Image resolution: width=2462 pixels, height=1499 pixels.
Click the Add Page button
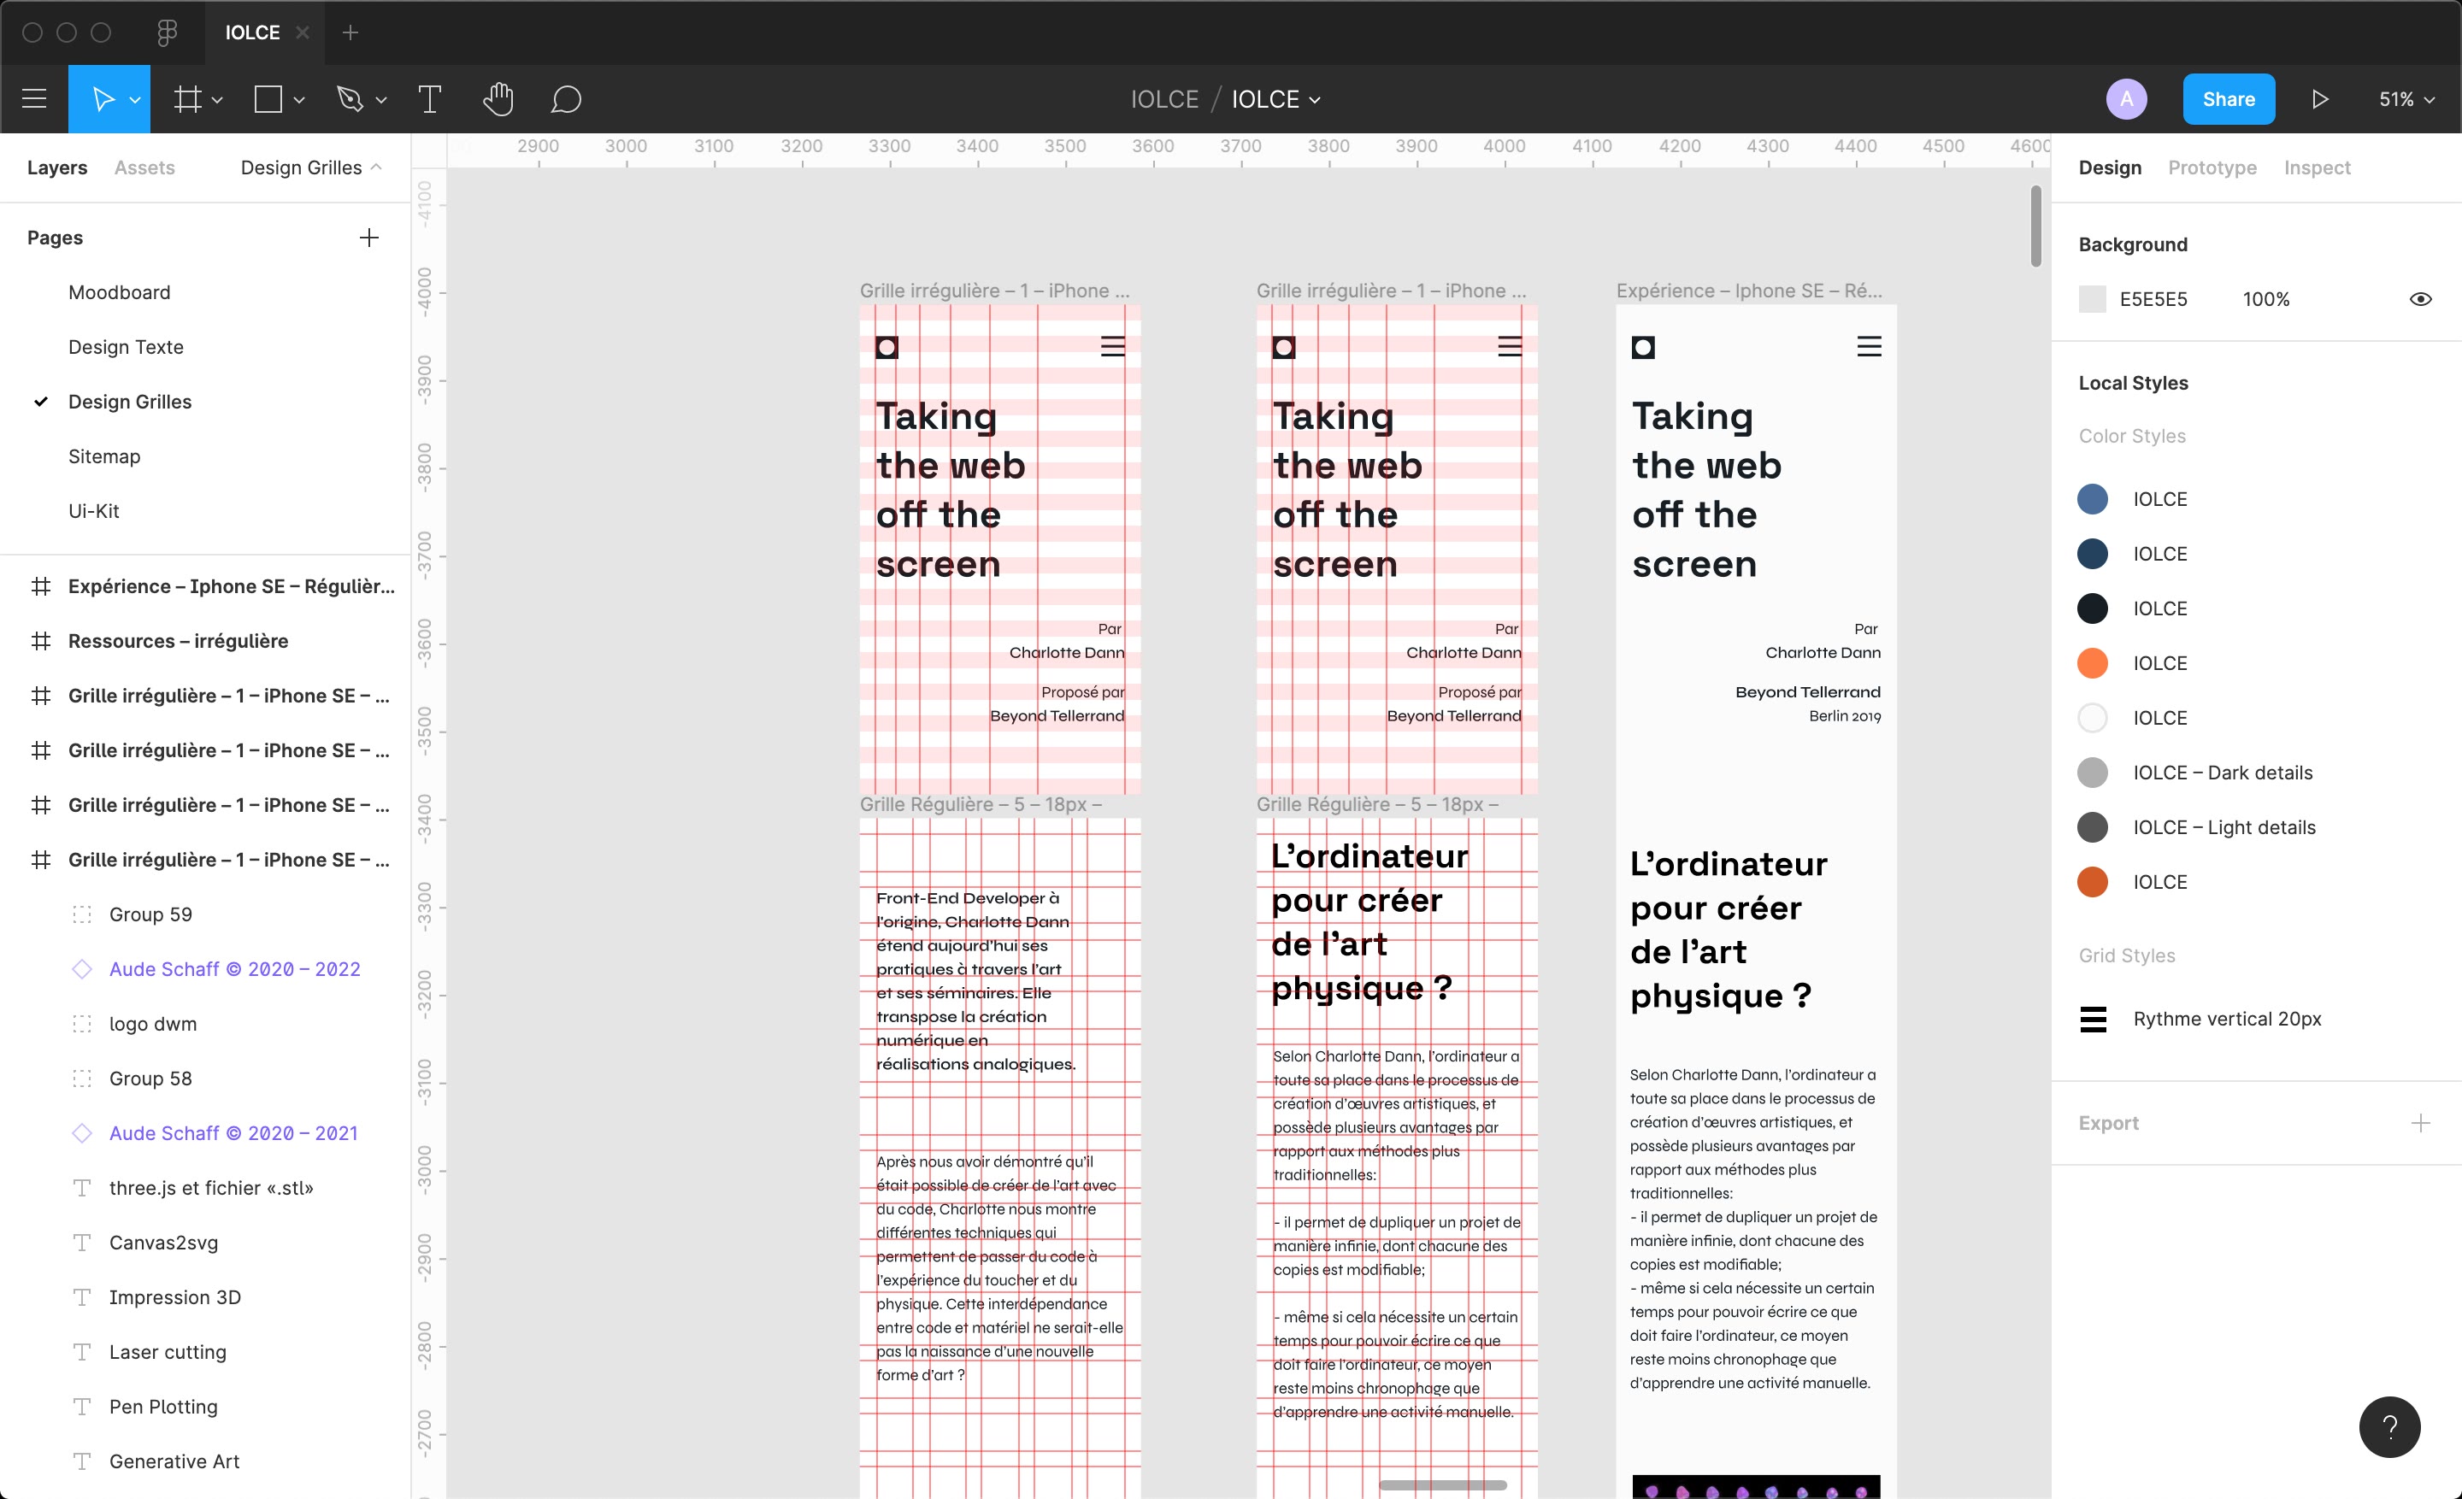[x=368, y=238]
